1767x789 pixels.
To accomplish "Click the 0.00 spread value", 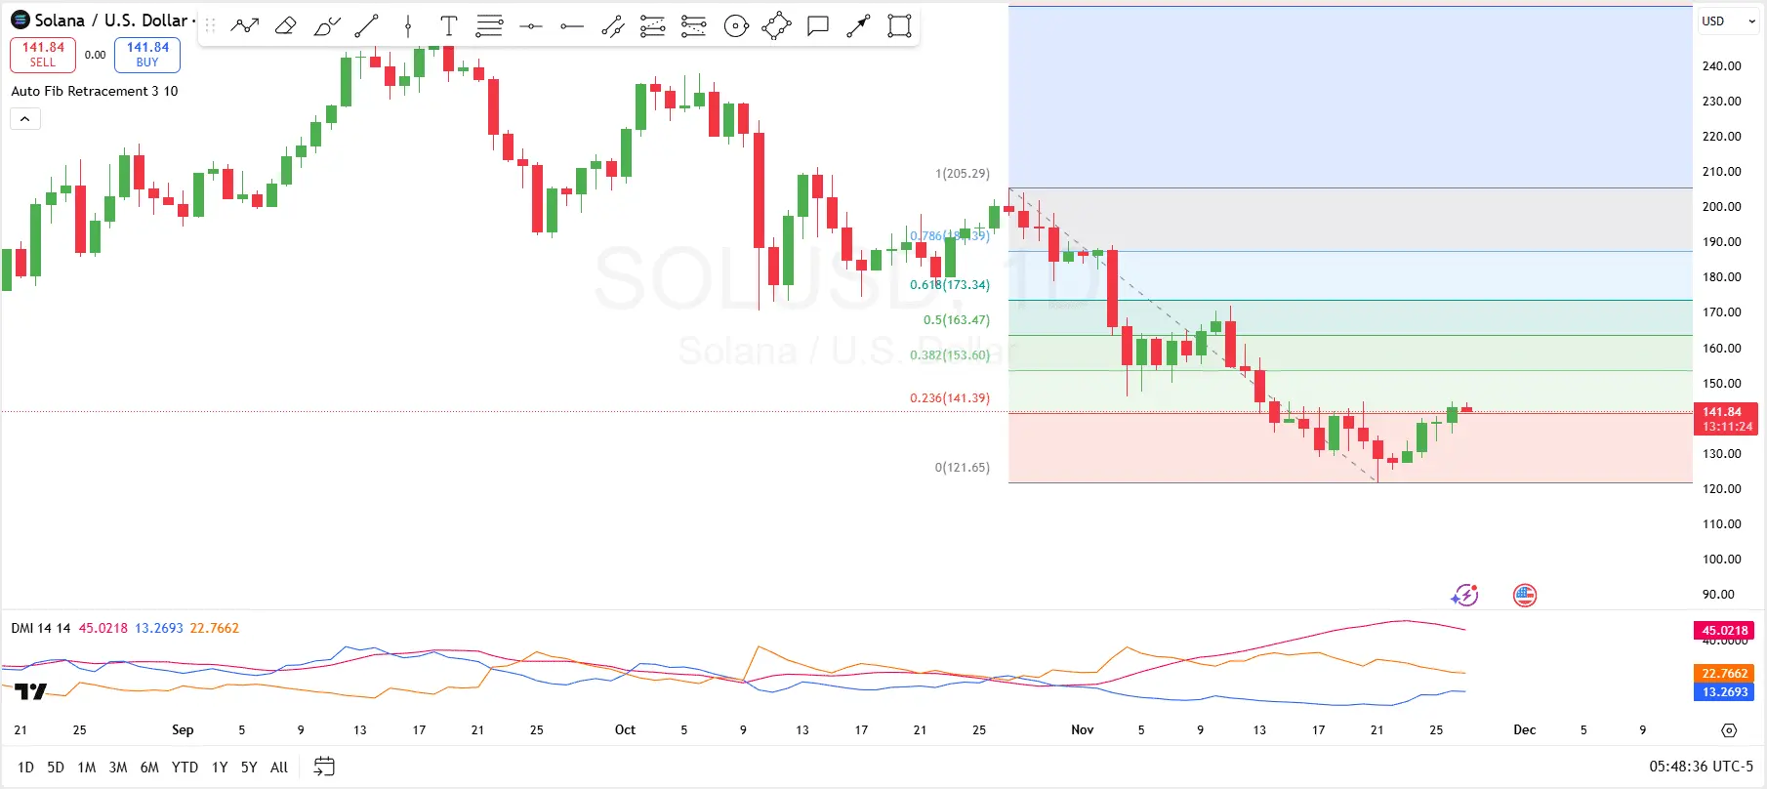I will click(x=95, y=56).
